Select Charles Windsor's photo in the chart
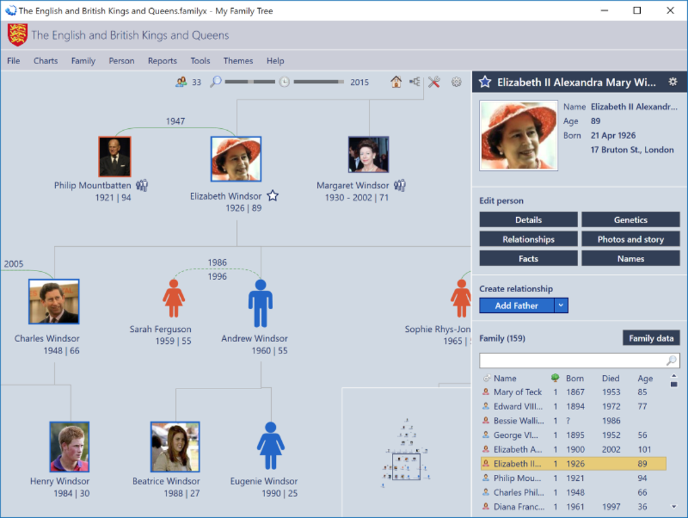688x518 pixels. 54,301
